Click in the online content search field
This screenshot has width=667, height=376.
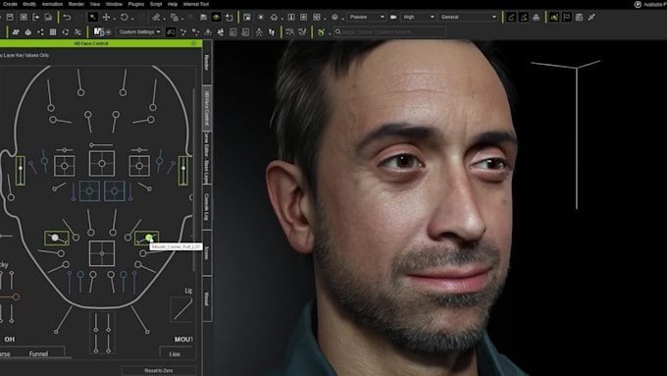pos(389,32)
